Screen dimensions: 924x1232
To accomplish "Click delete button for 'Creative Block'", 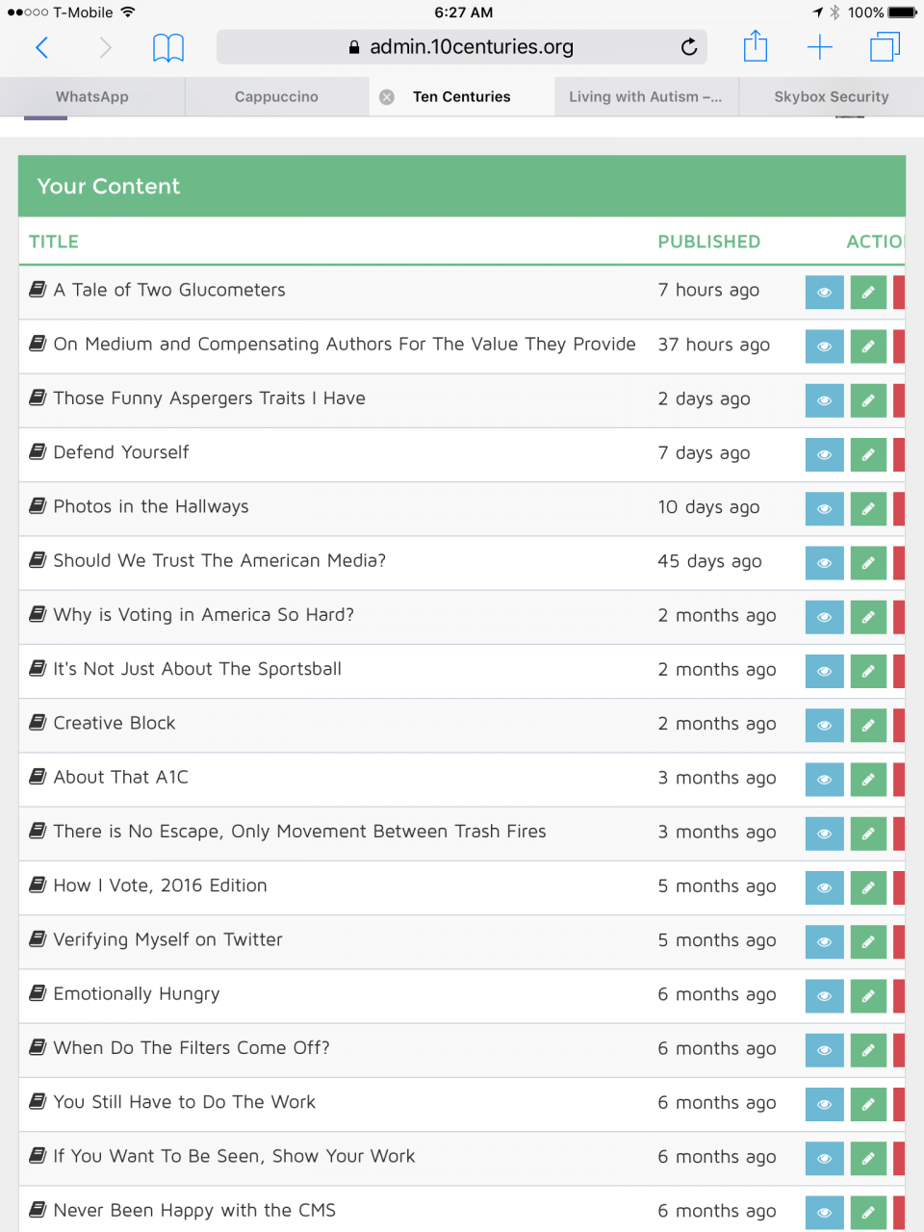I will (x=899, y=726).
